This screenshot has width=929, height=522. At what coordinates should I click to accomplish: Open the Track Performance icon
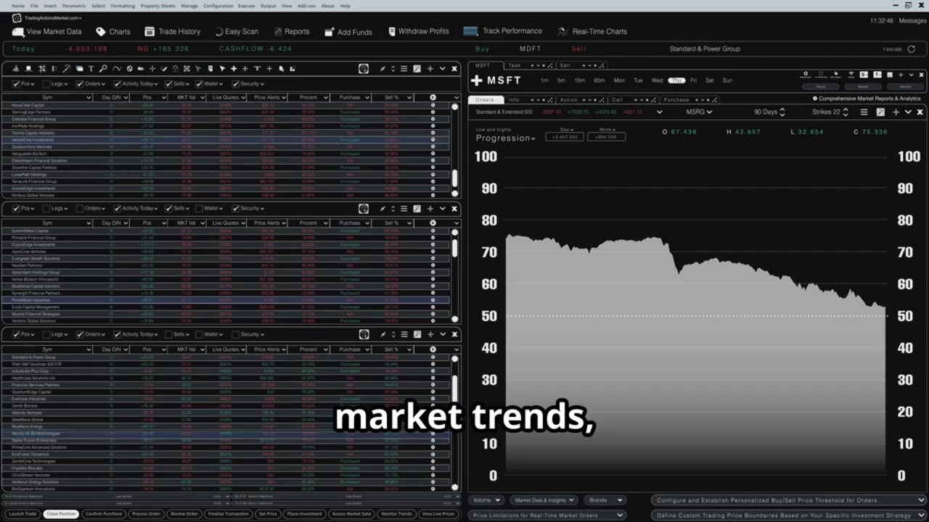tap(470, 31)
